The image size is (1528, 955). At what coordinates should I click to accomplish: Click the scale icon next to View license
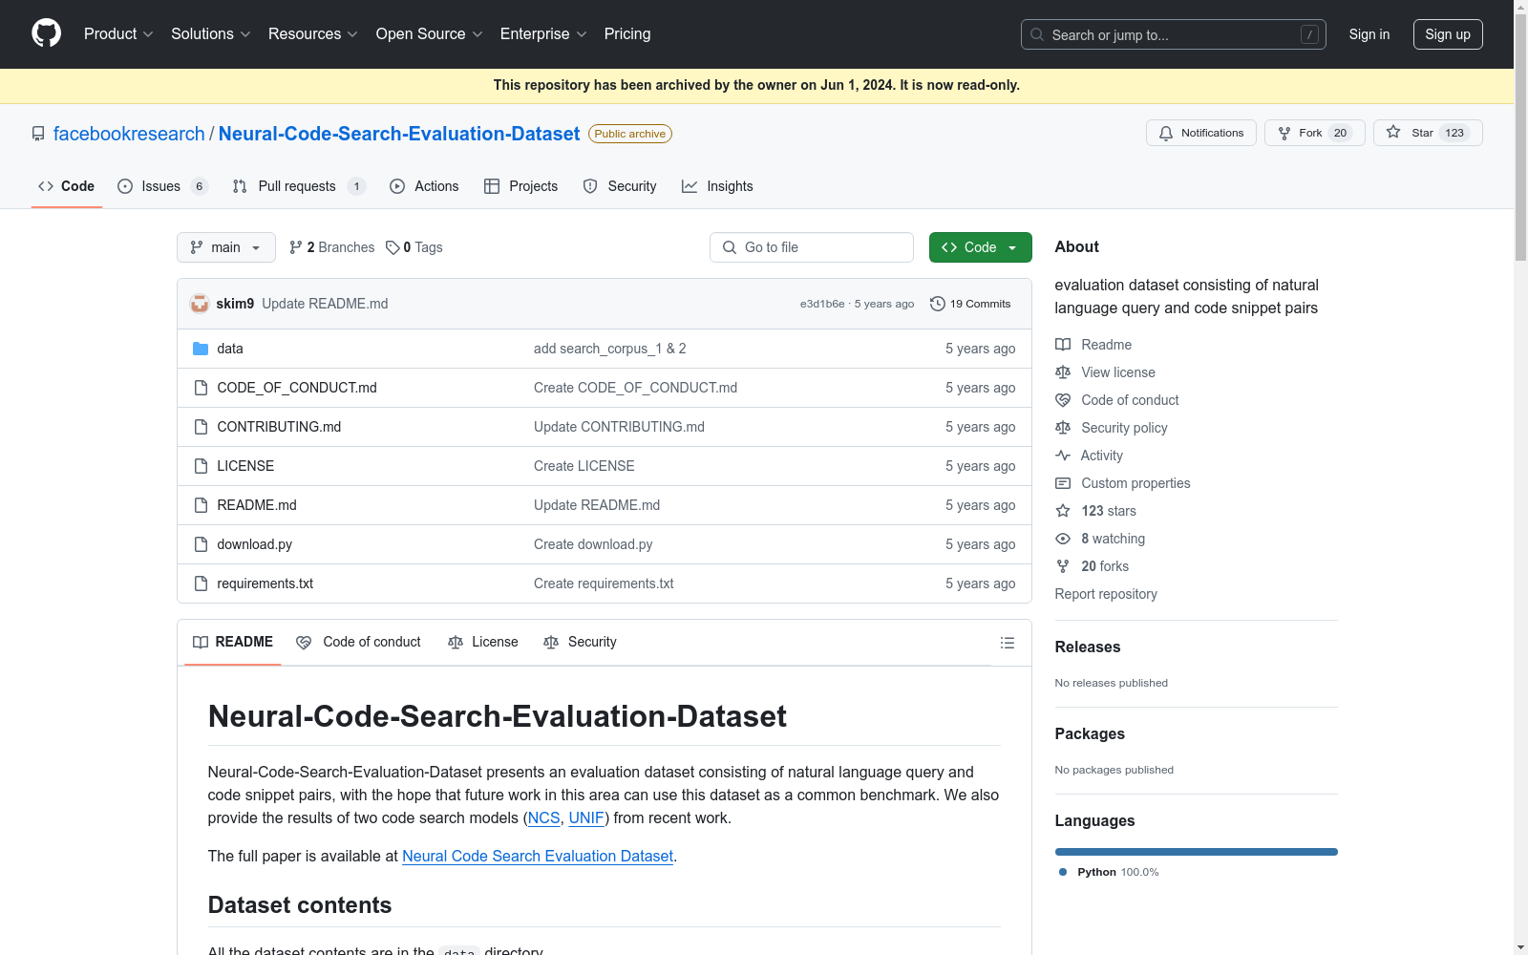coord(1063,372)
